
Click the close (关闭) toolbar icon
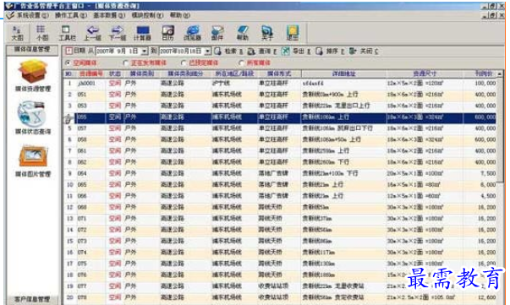(x=353, y=51)
